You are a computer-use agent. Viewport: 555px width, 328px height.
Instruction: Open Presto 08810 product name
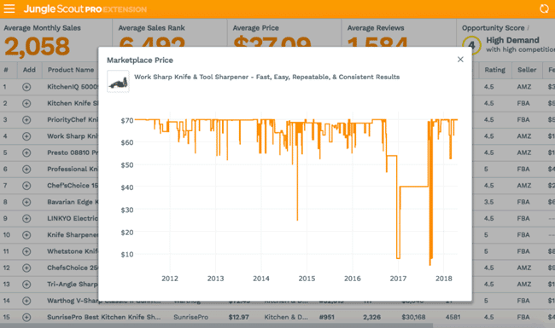point(73,152)
